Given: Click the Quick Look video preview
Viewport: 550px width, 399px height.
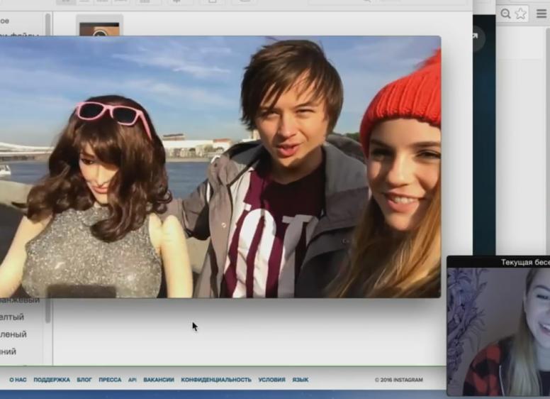Looking at the screenshot, I should click(x=220, y=167).
